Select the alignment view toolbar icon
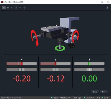 click(4, 8)
